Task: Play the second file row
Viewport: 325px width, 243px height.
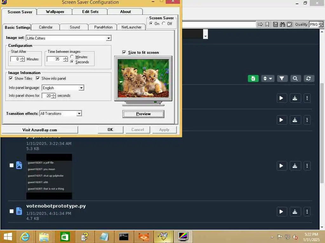Action: click(x=282, y=120)
